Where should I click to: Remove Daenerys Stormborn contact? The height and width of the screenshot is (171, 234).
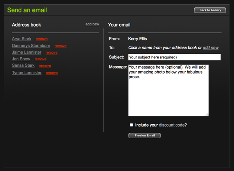(60, 46)
